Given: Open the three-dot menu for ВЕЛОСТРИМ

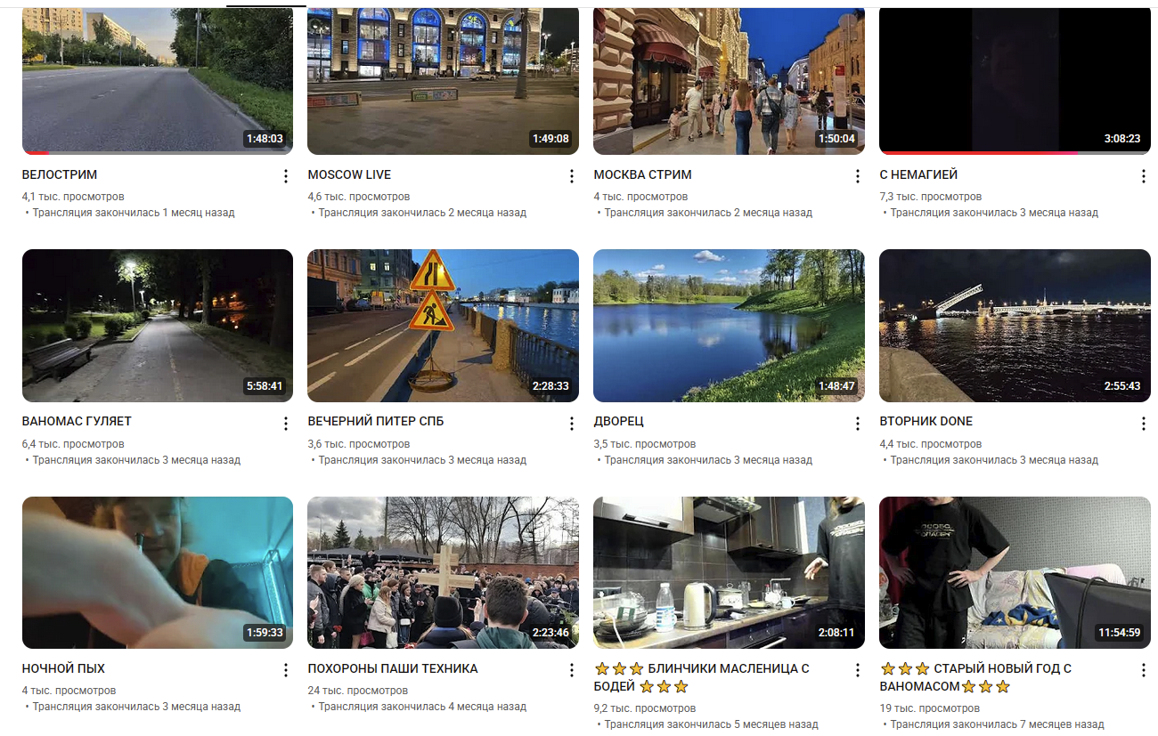Looking at the screenshot, I should click(286, 176).
